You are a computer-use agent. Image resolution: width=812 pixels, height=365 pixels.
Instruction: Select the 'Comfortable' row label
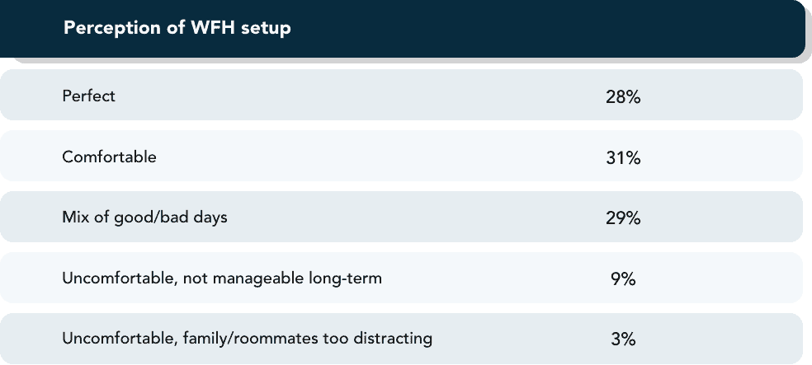click(x=109, y=157)
